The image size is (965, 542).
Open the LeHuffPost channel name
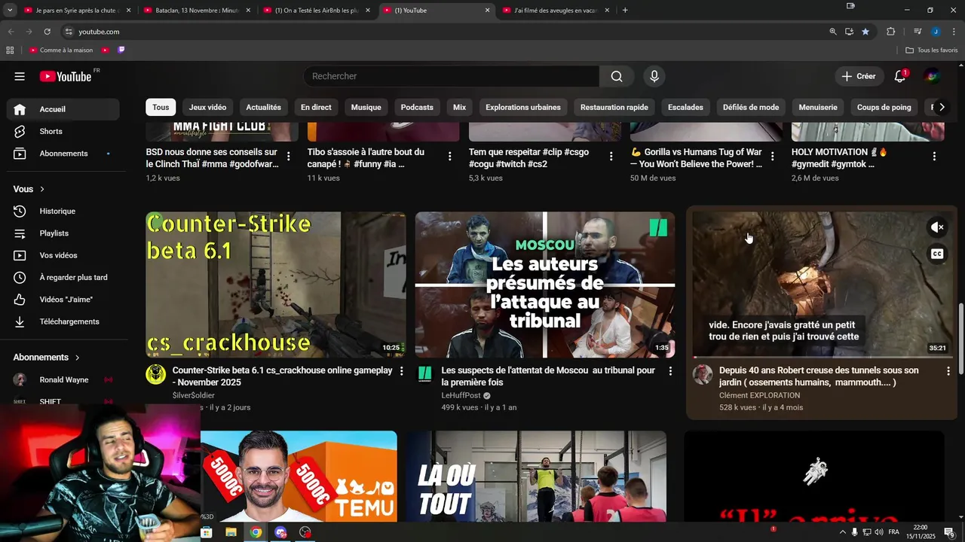coord(461,395)
